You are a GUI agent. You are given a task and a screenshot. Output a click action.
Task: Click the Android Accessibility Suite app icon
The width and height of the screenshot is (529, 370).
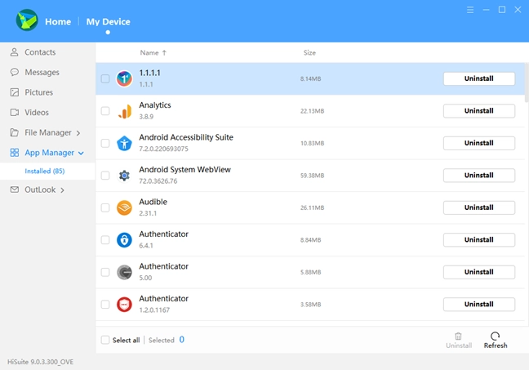(124, 143)
